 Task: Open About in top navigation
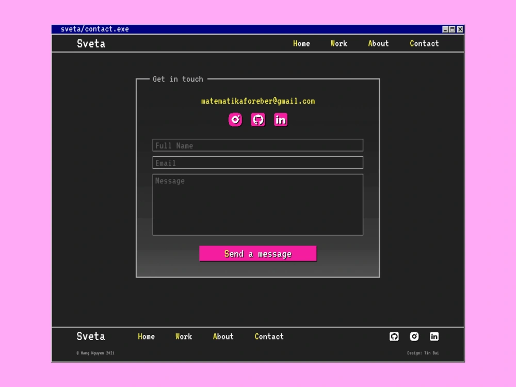coord(378,43)
